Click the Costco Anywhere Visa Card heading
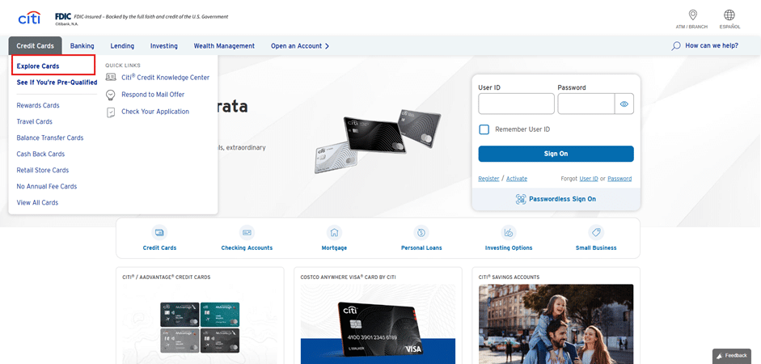 (x=348, y=277)
